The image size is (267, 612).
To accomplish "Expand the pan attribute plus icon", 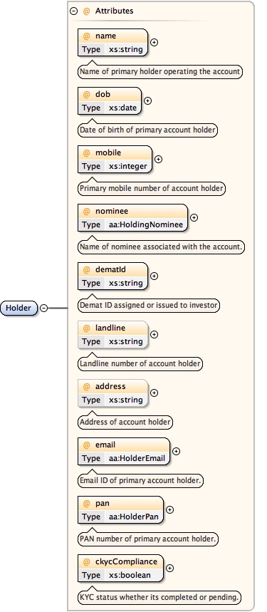I will [169, 509].
